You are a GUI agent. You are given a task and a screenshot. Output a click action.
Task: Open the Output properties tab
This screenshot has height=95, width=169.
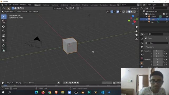pyautogui.click(x=142, y=47)
